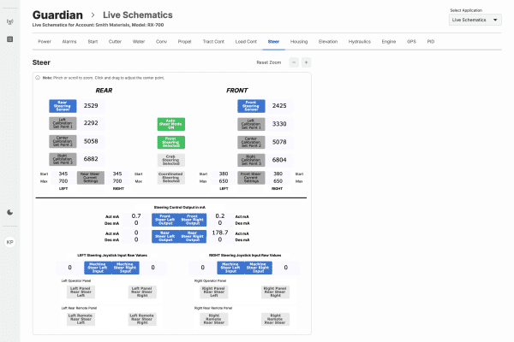The image size is (514, 342).
Task: Click front sensor value 2425
Action: (x=279, y=106)
